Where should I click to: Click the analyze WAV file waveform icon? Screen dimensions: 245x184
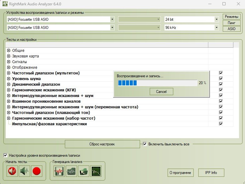click(71, 171)
